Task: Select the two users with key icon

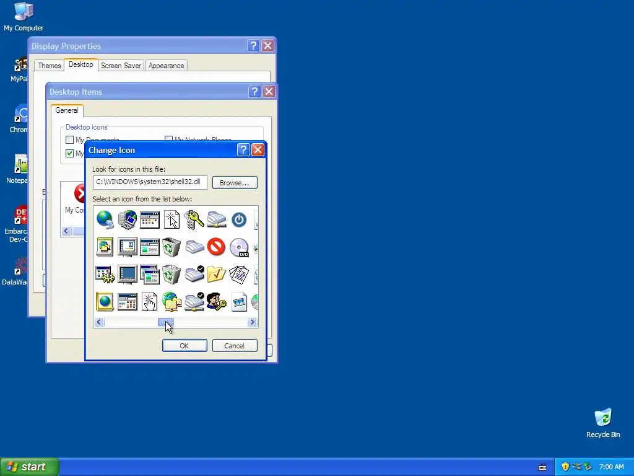Action: (216, 302)
